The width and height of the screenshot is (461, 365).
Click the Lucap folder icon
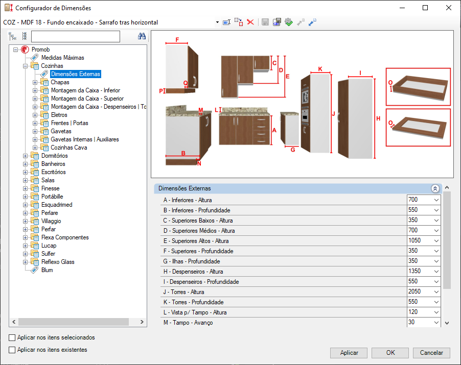35,246
